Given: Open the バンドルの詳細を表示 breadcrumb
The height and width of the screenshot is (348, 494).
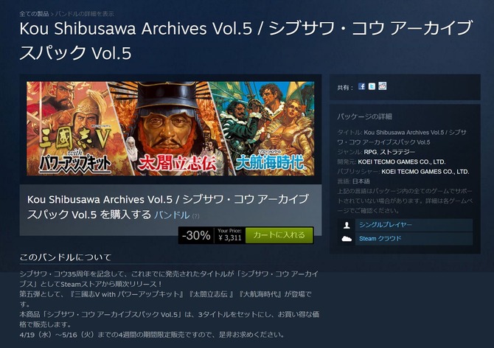Looking at the screenshot, I should click(85, 14).
